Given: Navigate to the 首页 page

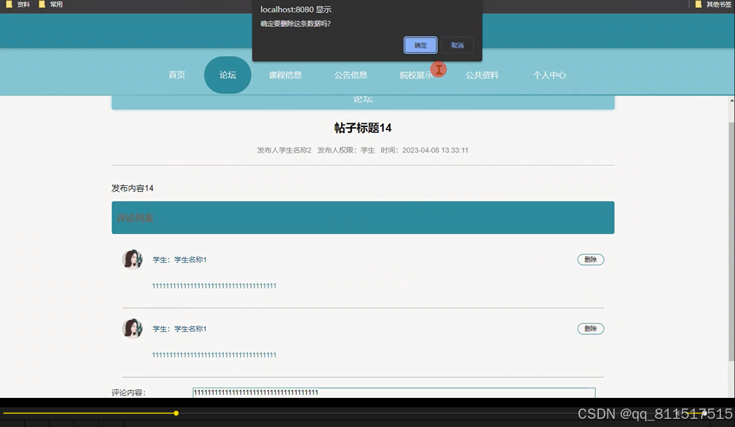Looking at the screenshot, I should pyautogui.click(x=176, y=75).
